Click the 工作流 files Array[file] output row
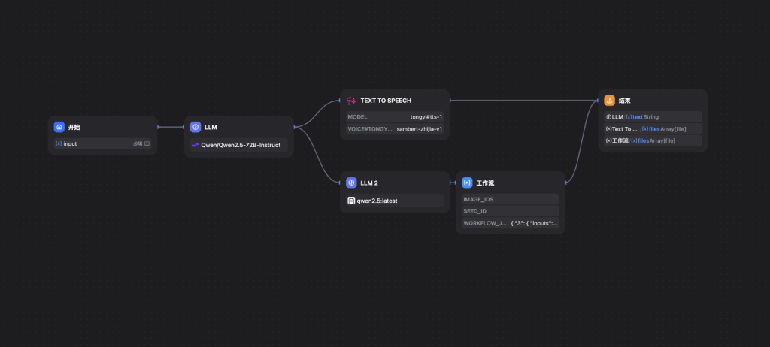The width and height of the screenshot is (770, 347). click(x=653, y=140)
